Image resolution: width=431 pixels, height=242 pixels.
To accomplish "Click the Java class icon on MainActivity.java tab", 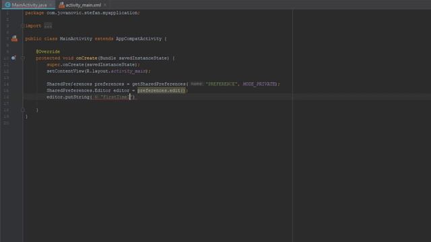I will click(x=7, y=5).
